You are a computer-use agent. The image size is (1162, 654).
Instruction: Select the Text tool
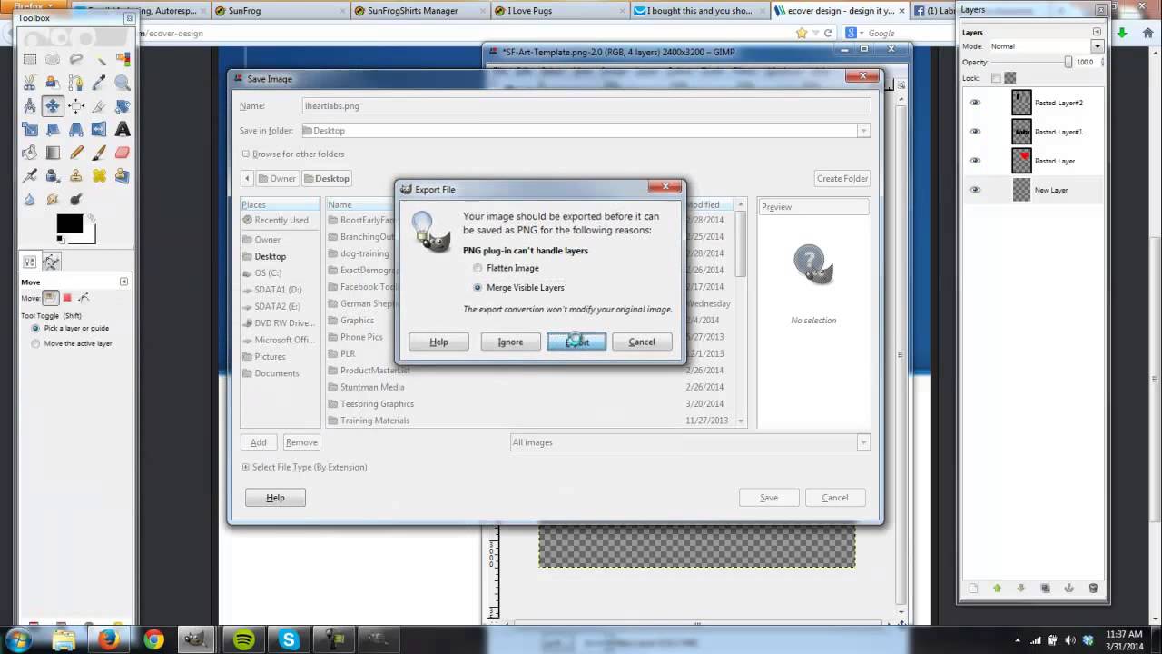tap(123, 130)
